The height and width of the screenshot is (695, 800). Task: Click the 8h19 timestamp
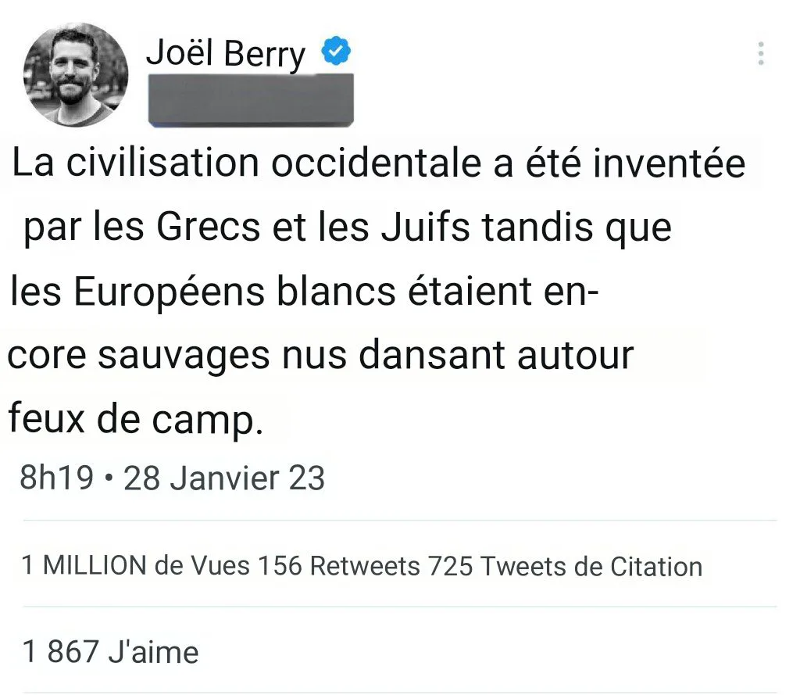pos(56,478)
